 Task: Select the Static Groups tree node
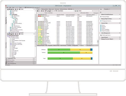tap(15, 29)
